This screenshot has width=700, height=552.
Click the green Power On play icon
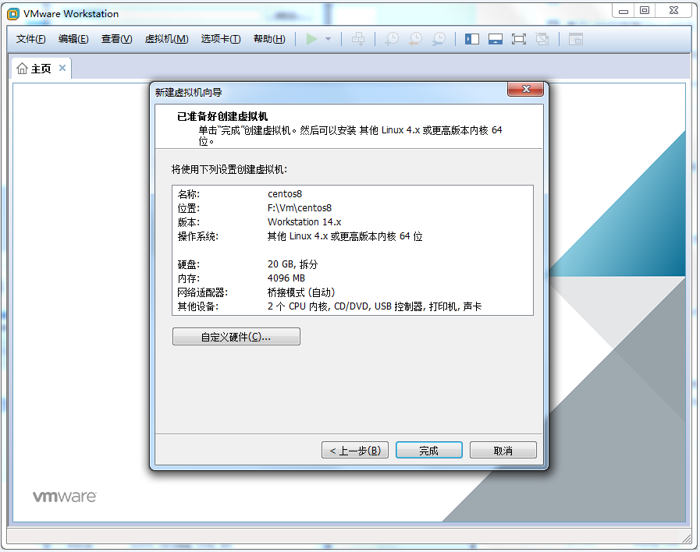tap(311, 39)
